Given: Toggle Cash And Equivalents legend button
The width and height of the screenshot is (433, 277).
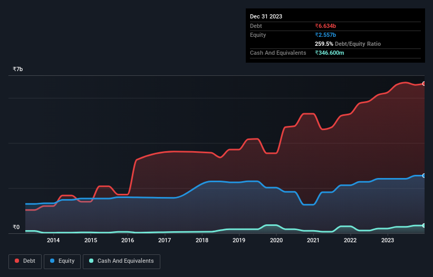Looking at the screenshot, I should click(121, 261).
